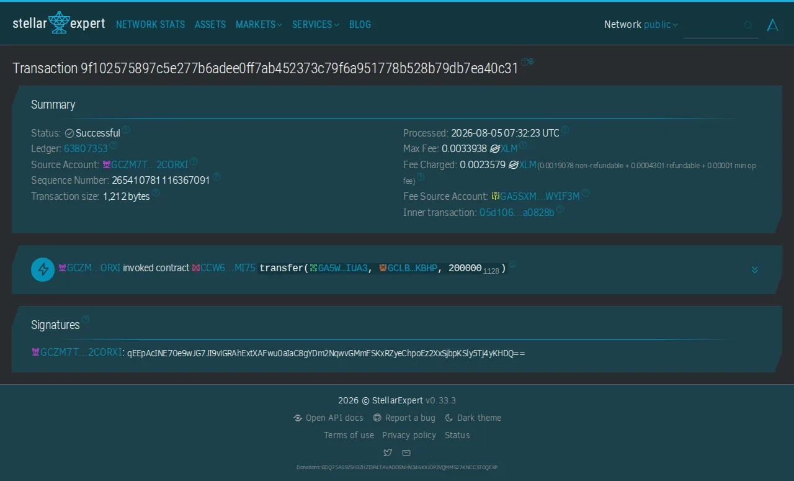Go to BLOG page
This screenshot has height=481, width=794.
coord(360,24)
